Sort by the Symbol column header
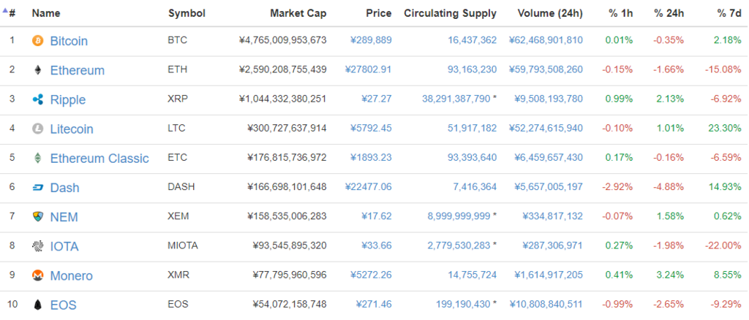749x320 pixels. (x=187, y=13)
